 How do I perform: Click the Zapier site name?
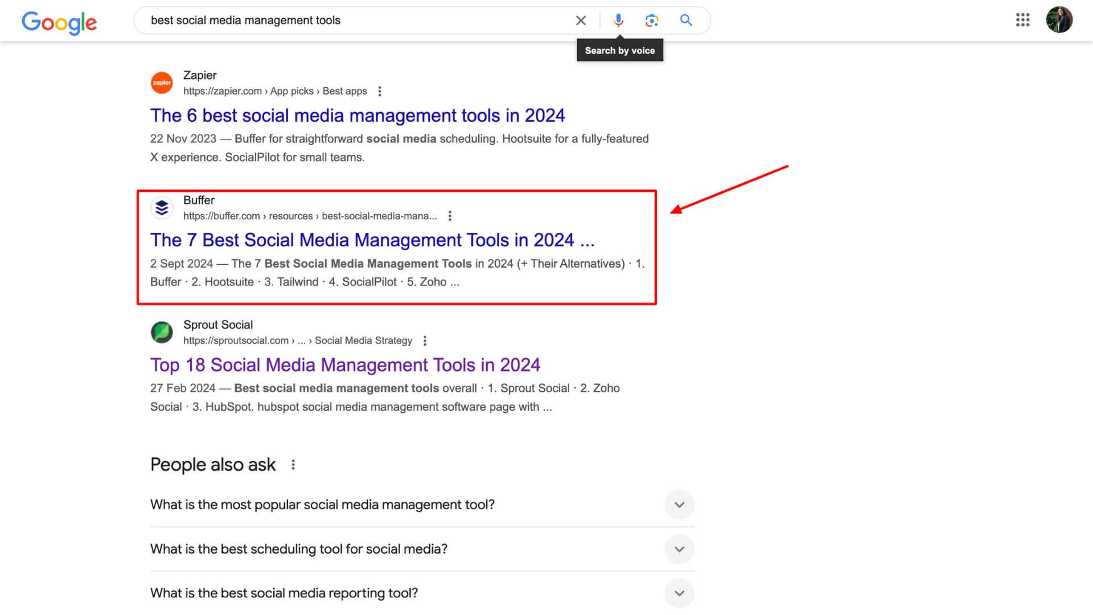tap(200, 75)
